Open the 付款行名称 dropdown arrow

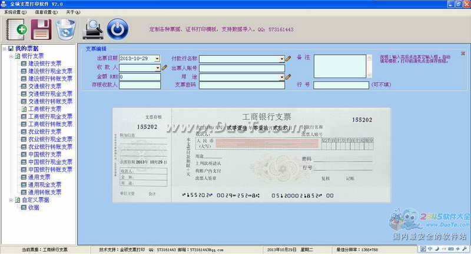pos(282,59)
